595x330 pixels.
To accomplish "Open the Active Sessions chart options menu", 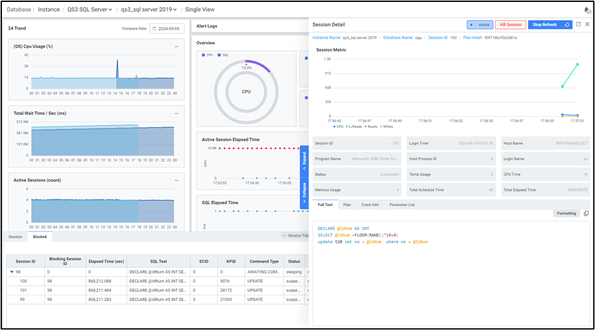I will point(177,180).
